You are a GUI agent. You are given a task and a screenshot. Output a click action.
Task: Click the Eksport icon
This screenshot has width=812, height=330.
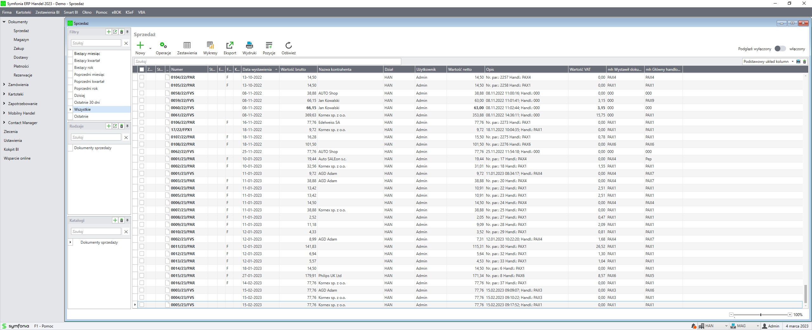230,45
